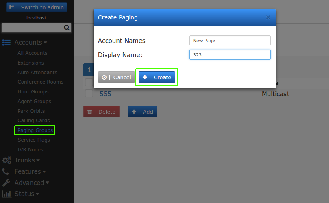Open the Advanced dropdown menu

[x=32, y=183]
